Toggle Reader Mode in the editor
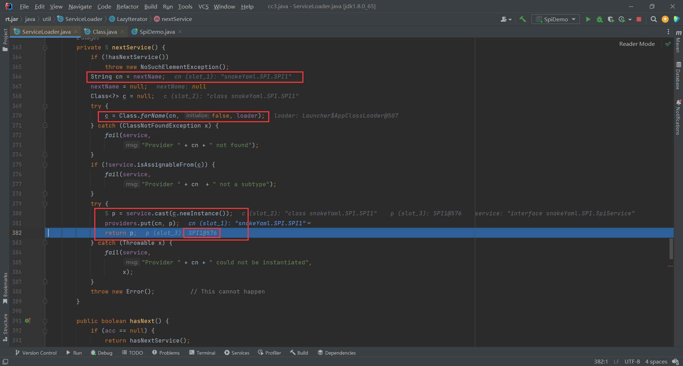Screen dimensions: 683x366 (637, 44)
